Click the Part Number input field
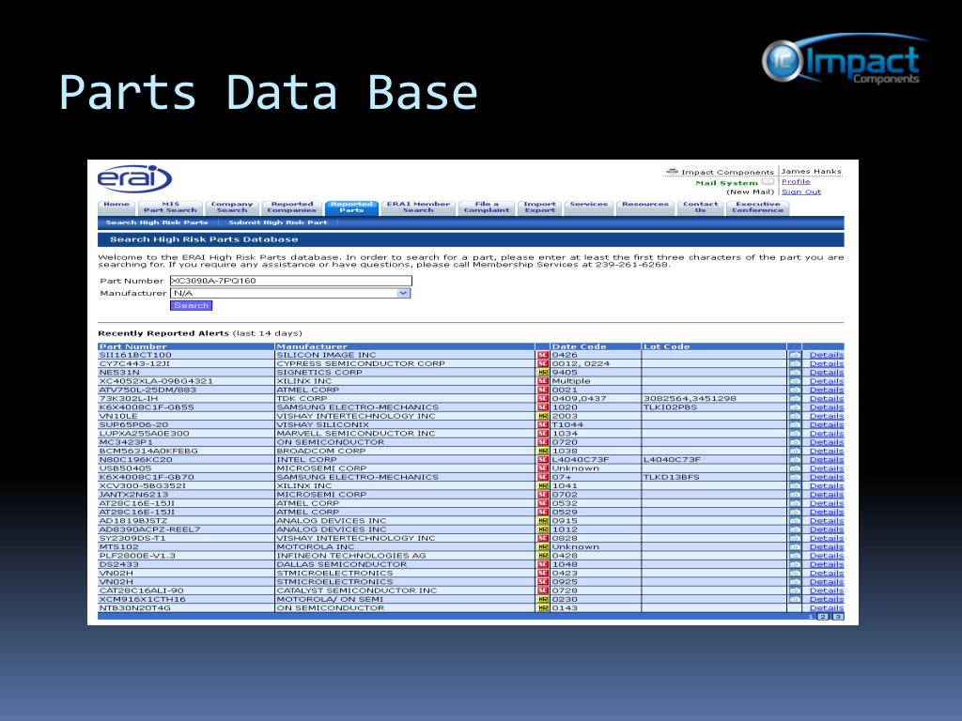Viewport: 962px width, 721px height. click(x=291, y=281)
